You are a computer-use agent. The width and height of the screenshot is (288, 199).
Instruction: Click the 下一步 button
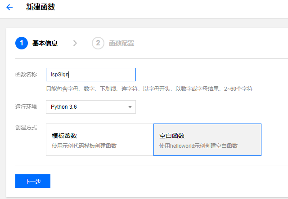pos(33,181)
